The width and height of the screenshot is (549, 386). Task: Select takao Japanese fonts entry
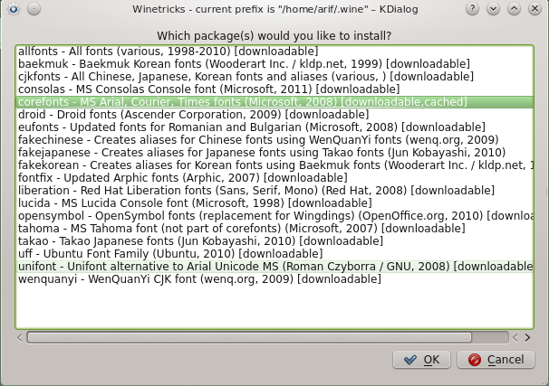pos(274,241)
